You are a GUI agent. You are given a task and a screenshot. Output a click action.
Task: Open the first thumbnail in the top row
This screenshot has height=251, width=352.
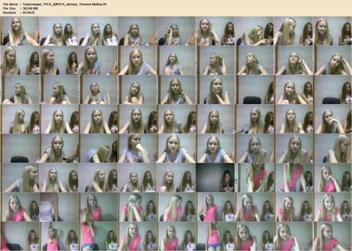pyautogui.click(x=20, y=31)
